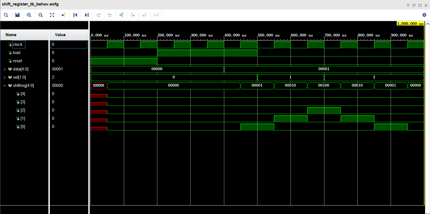Save the waveform configuration

(17, 15)
